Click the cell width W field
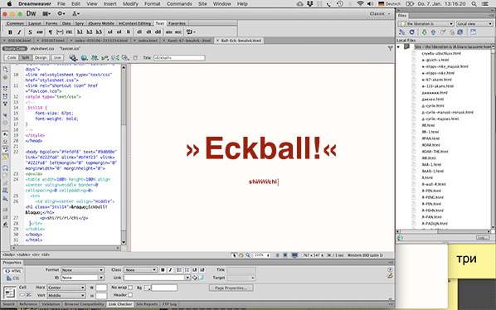This screenshot has width=496, height=310. tap(101, 288)
